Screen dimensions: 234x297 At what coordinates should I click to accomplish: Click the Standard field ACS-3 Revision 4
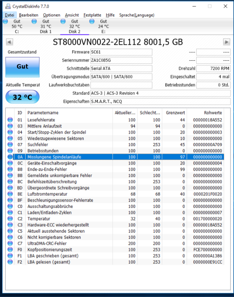coord(160,93)
